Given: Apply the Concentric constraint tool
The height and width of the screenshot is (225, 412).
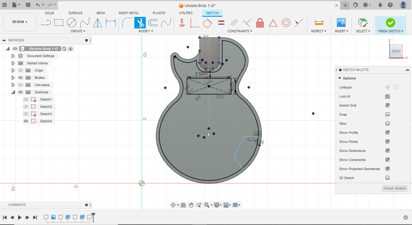Looking at the screenshot, I should (x=286, y=23).
